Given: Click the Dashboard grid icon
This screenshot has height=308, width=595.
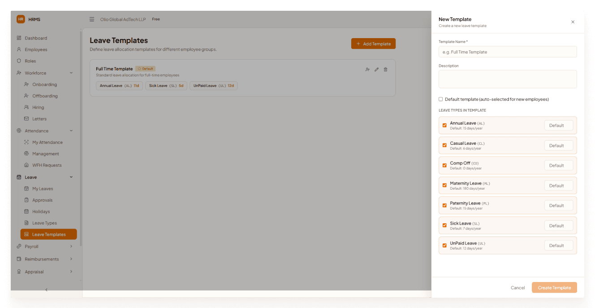Looking at the screenshot, I should 19,38.
